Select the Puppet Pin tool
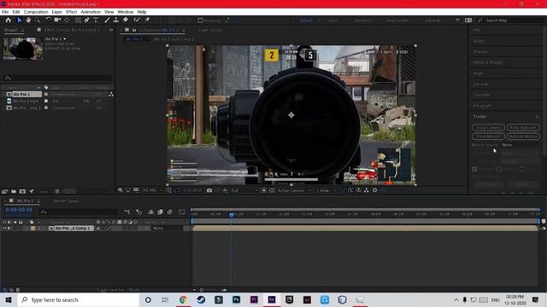Screen dimensions: 547x307 (147, 20)
